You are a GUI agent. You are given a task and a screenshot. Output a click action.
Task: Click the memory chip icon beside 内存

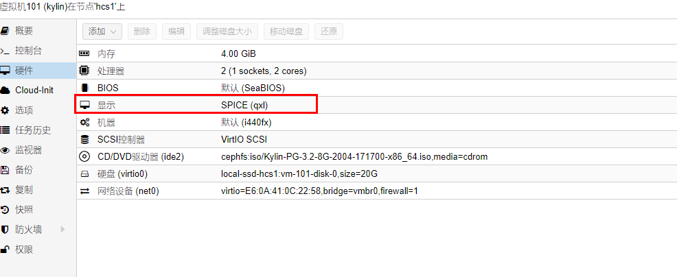coord(84,54)
